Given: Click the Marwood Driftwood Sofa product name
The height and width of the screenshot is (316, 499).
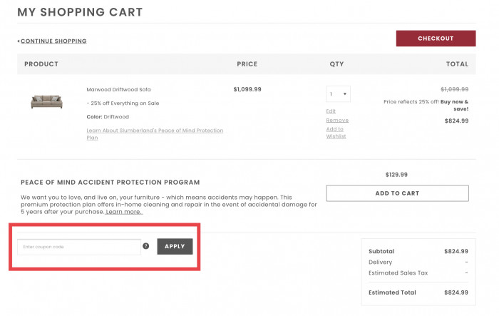Looking at the screenshot, I should point(118,90).
